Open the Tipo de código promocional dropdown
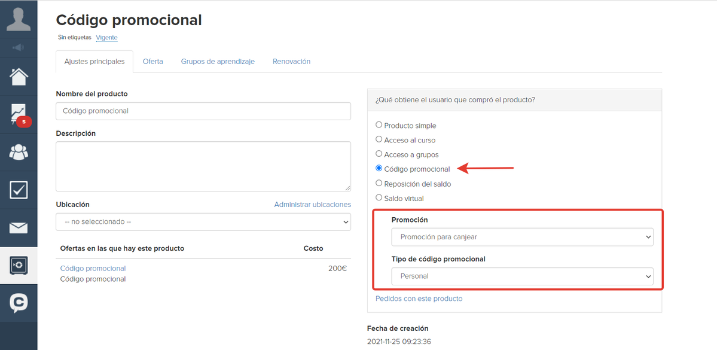Viewport: 717px width, 350px height. [522, 276]
